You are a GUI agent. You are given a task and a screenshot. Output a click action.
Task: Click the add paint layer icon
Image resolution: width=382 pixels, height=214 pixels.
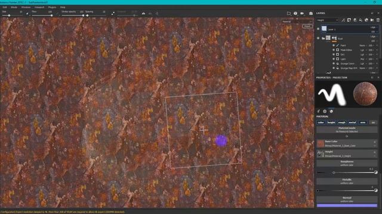[355, 20]
